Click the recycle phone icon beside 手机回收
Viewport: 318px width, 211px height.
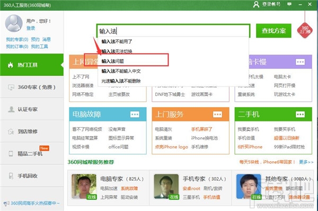tap(11, 175)
